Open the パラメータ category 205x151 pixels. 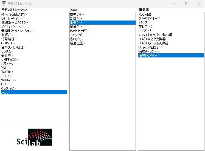coord(34,63)
